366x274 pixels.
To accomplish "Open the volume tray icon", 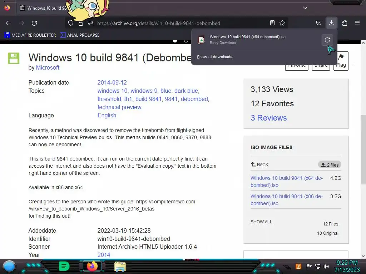I will 326,266.
